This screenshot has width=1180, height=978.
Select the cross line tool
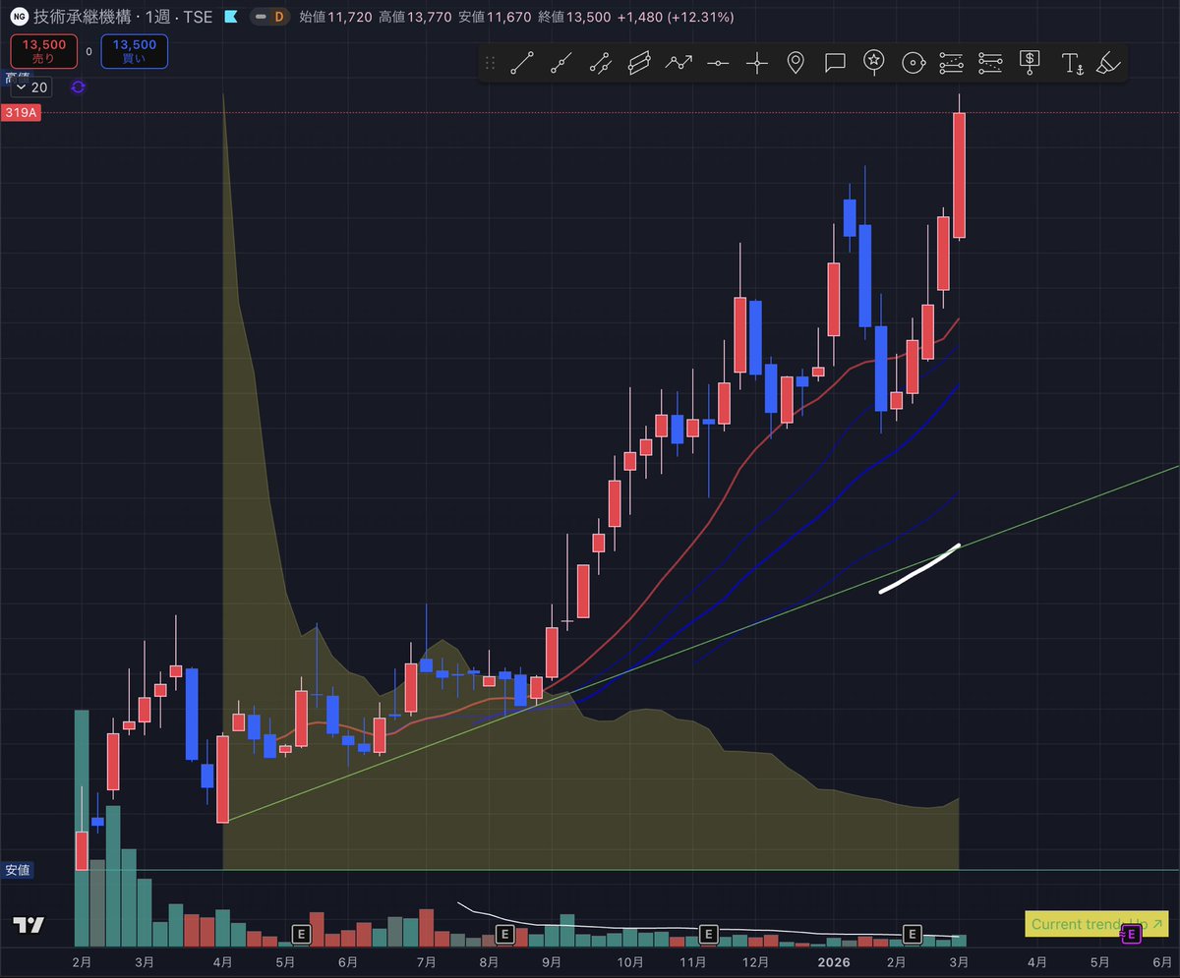(756, 64)
